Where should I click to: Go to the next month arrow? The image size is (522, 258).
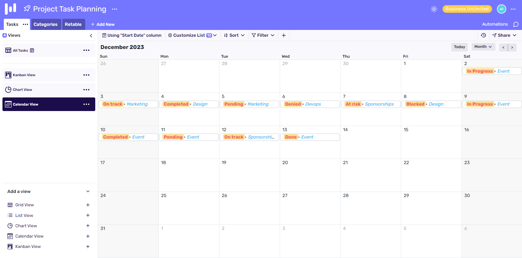(x=512, y=47)
